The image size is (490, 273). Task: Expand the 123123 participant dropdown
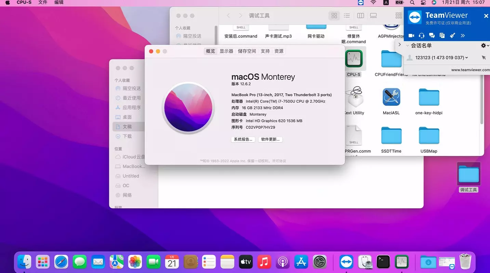coord(467,57)
